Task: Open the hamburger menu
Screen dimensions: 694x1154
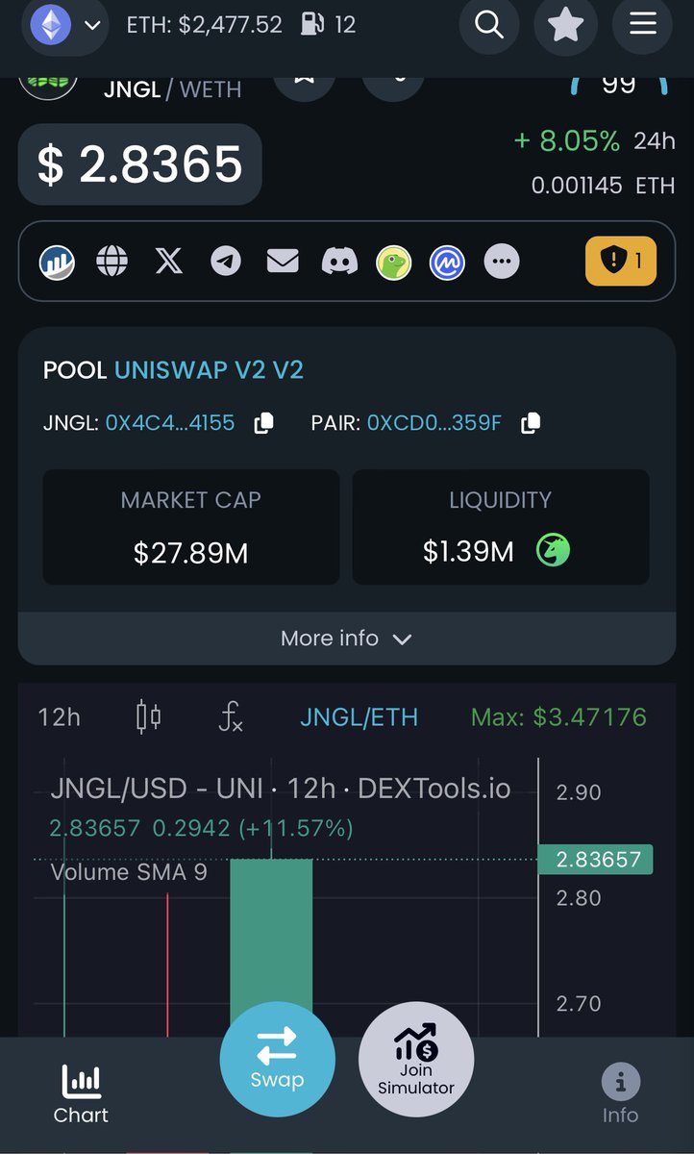Action: click(x=643, y=25)
